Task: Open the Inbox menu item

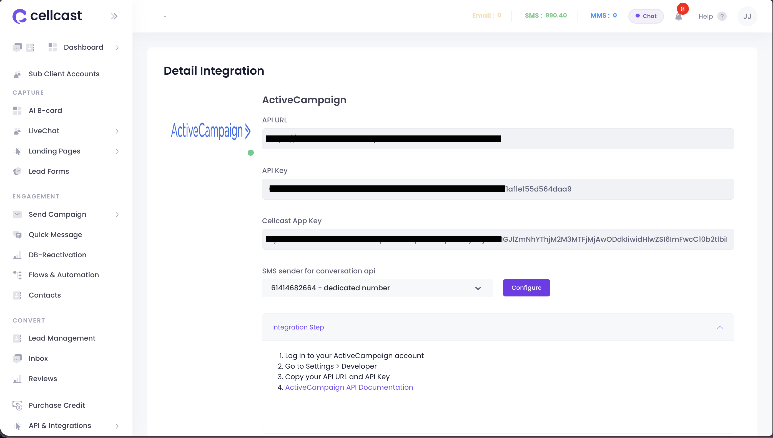Action: click(x=38, y=359)
